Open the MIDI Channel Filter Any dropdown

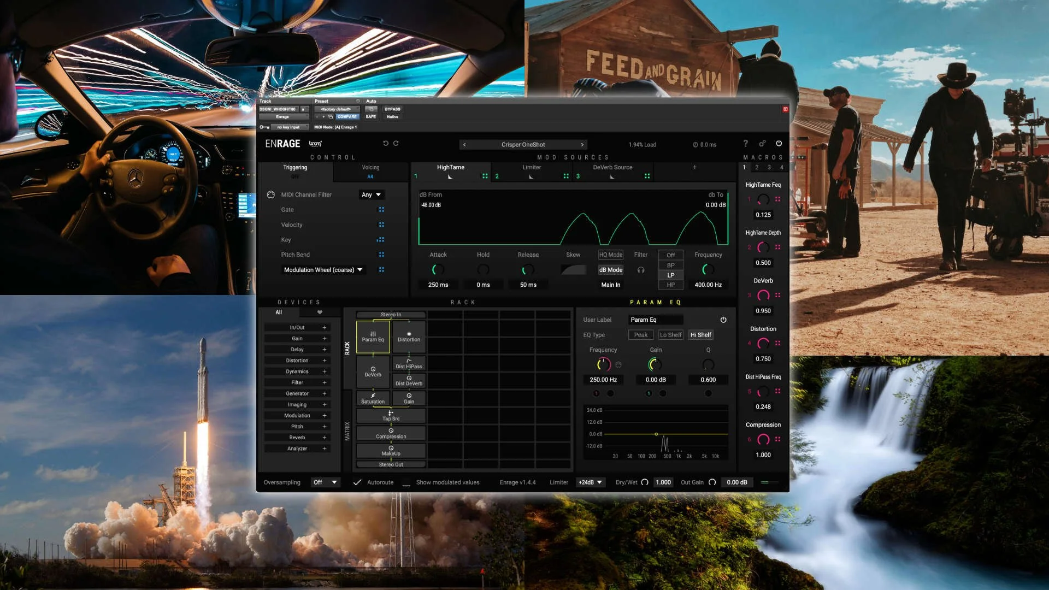click(371, 194)
